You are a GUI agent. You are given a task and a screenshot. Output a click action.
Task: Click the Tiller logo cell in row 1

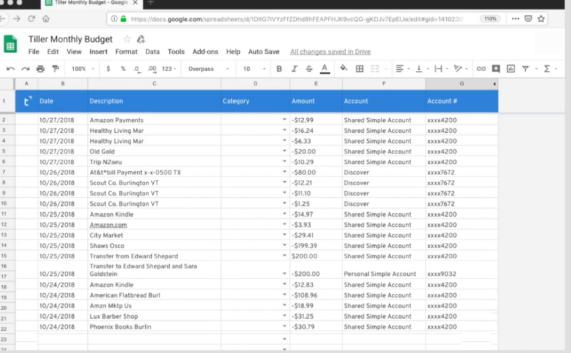coord(27,101)
